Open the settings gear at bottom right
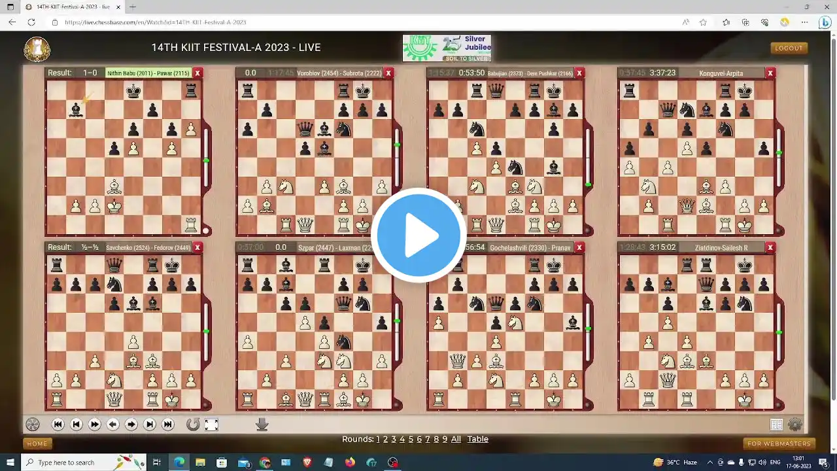The width and height of the screenshot is (837, 471). click(795, 425)
